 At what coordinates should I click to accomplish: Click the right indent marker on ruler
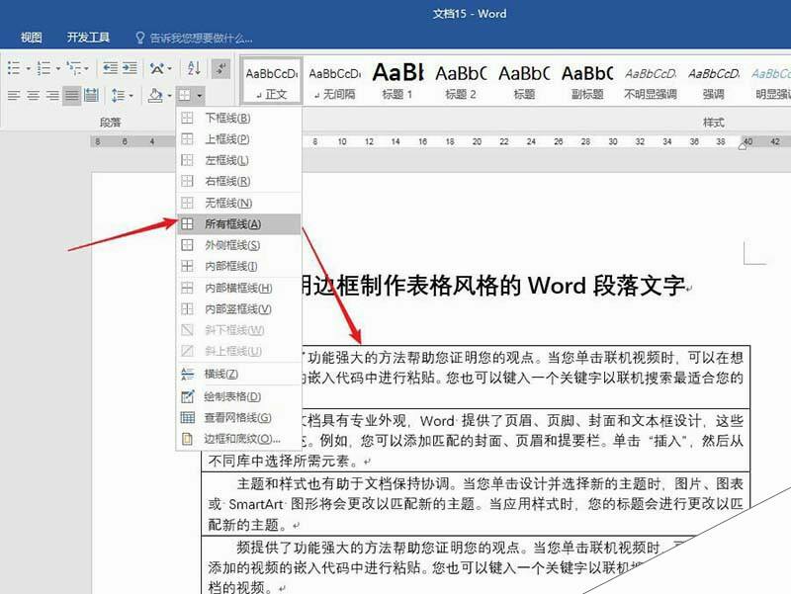point(743,146)
